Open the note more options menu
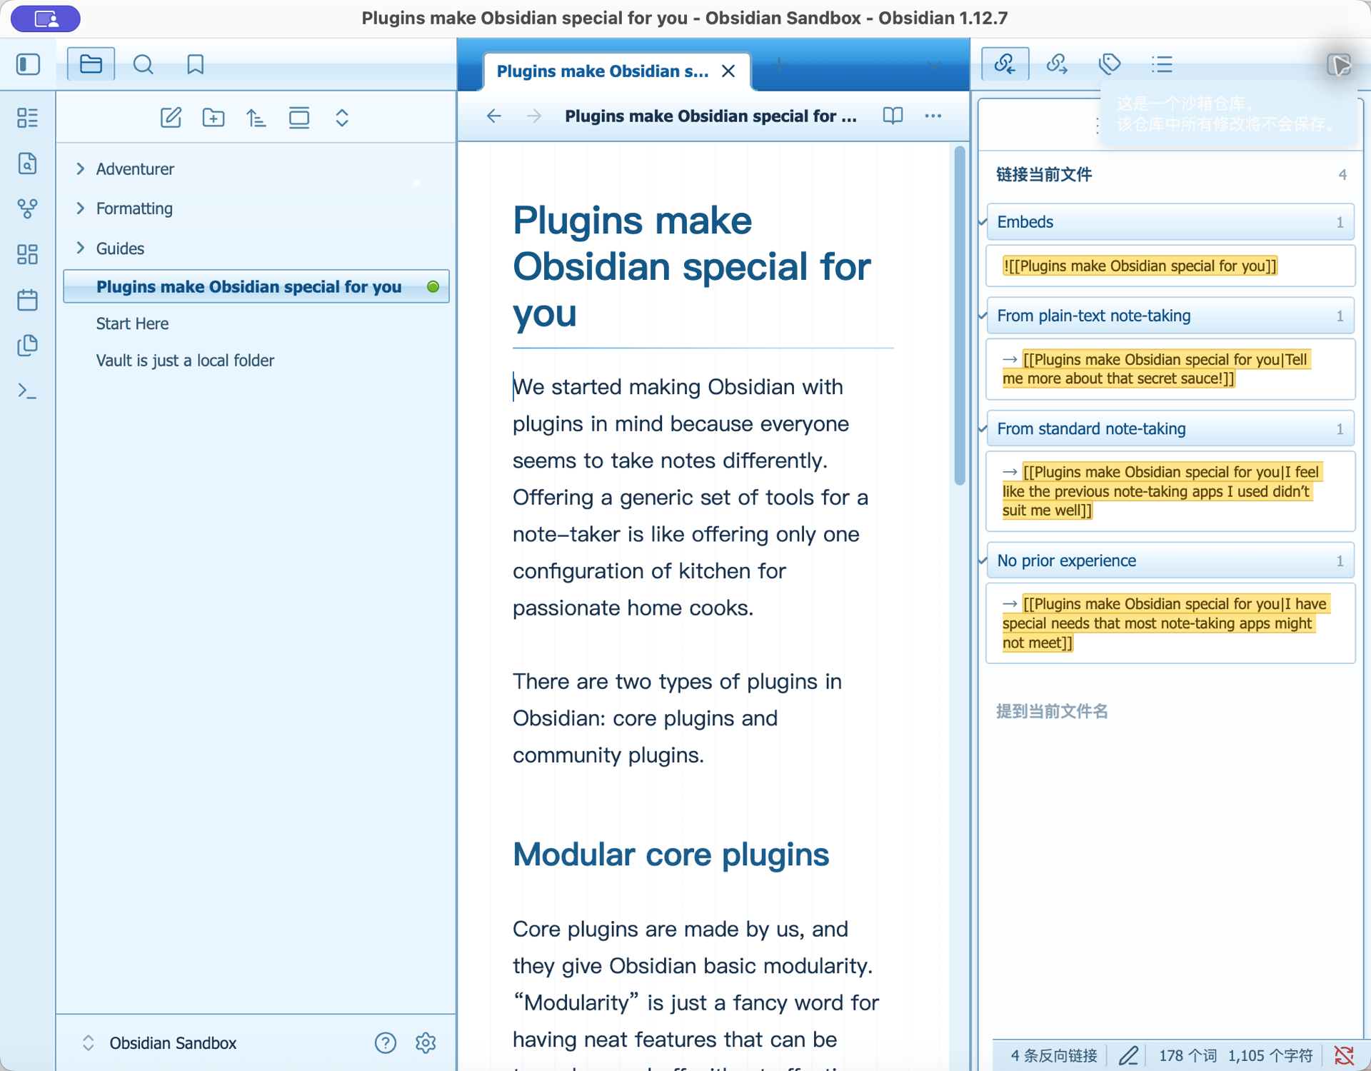The image size is (1371, 1071). 933,116
